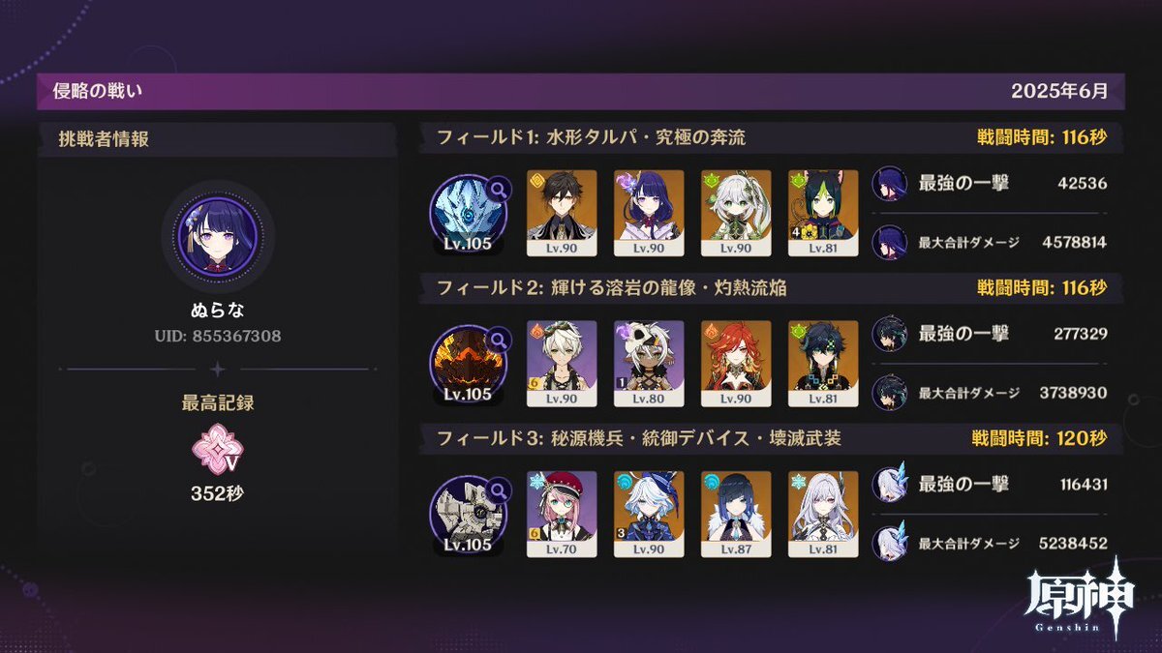Select Charlotte Lv.70 portrait in Field 3

(562, 514)
